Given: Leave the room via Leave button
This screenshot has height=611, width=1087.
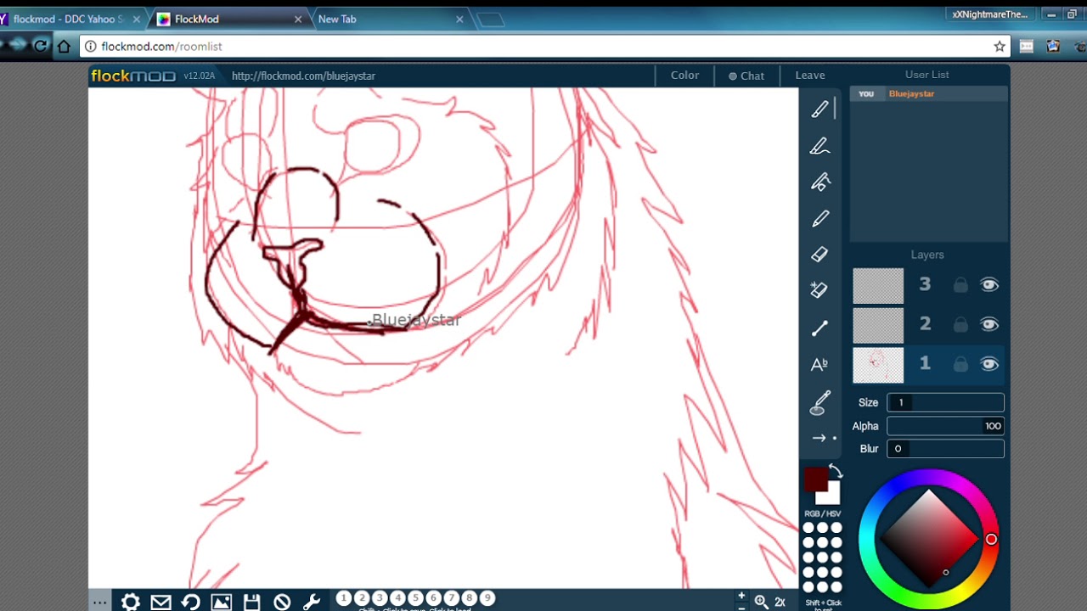Looking at the screenshot, I should (810, 76).
